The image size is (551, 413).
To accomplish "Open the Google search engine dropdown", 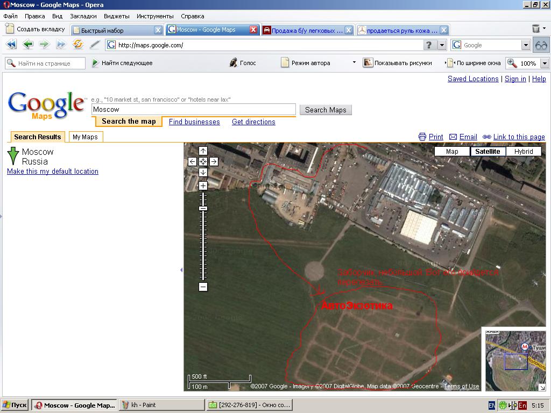I will point(525,45).
